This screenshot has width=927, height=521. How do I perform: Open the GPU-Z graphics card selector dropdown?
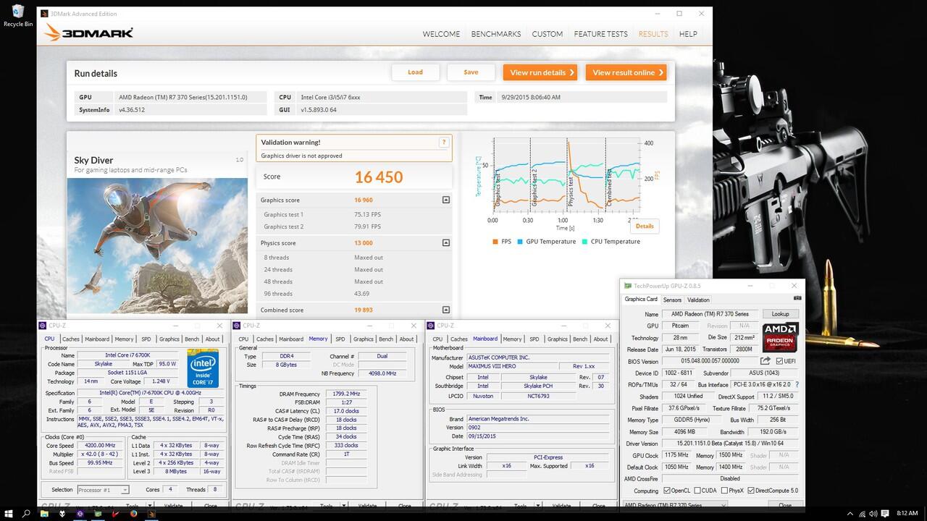point(675,505)
